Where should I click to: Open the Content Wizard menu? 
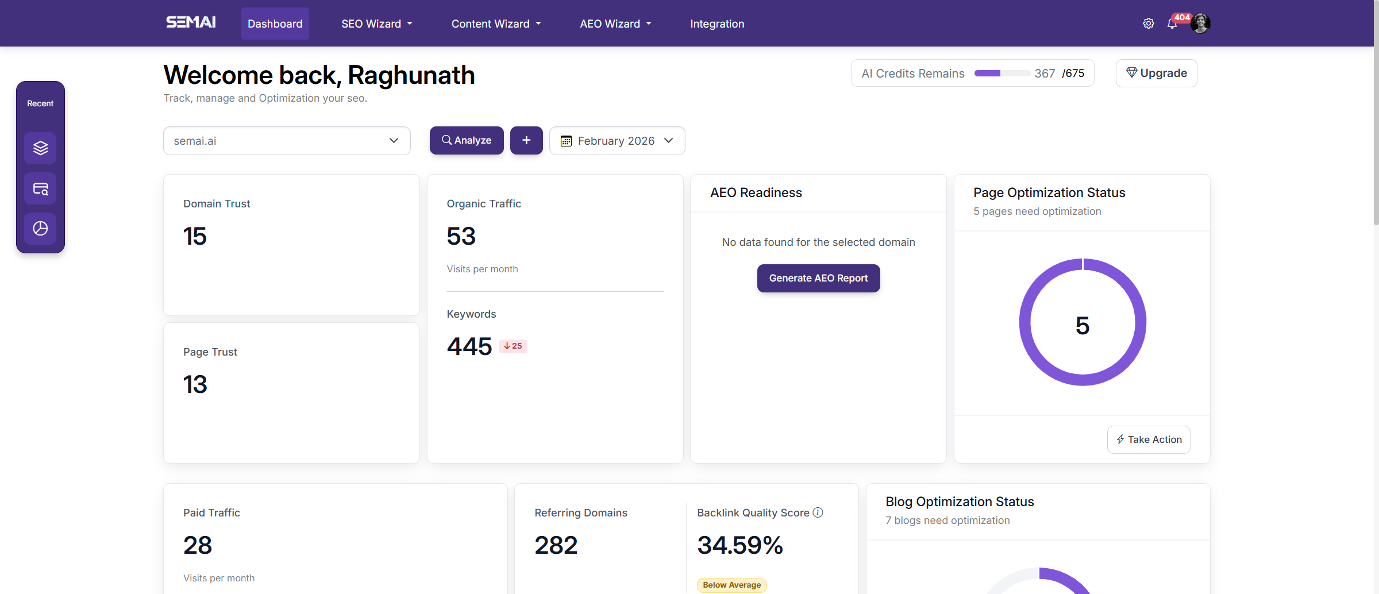click(x=496, y=24)
